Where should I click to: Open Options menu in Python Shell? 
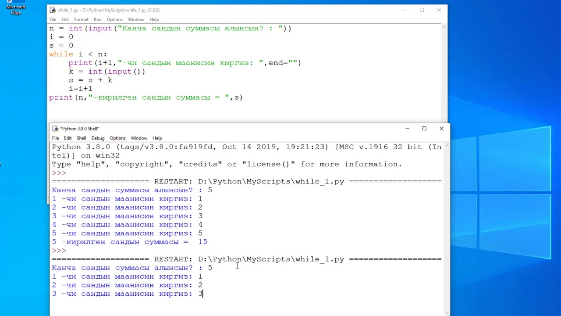coord(117,138)
